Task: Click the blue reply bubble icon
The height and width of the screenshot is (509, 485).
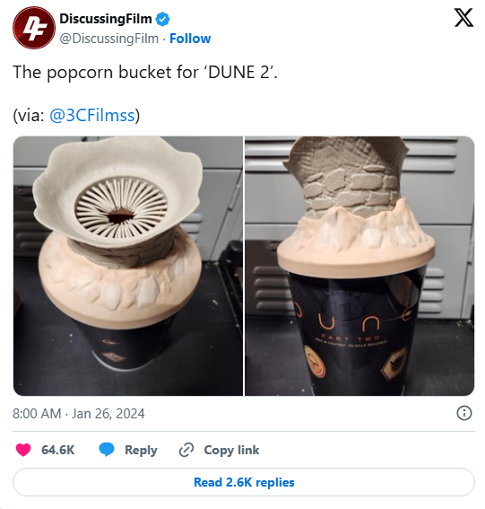Action: coord(107,450)
